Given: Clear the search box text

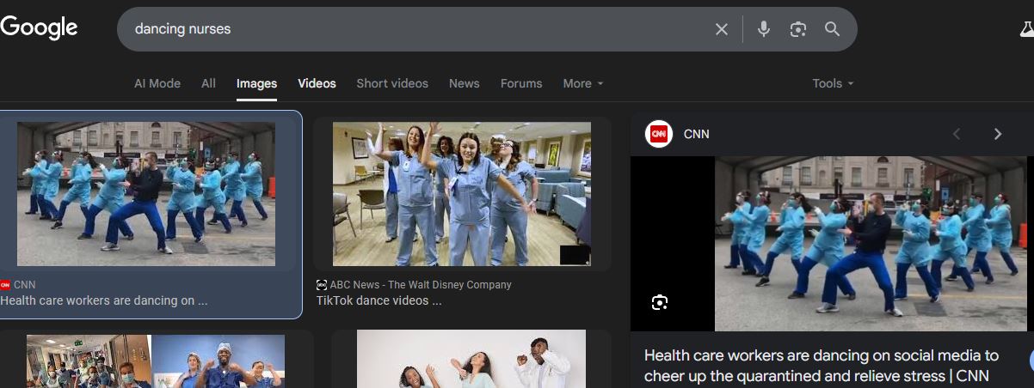Looking at the screenshot, I should click(x=722, y=29).
